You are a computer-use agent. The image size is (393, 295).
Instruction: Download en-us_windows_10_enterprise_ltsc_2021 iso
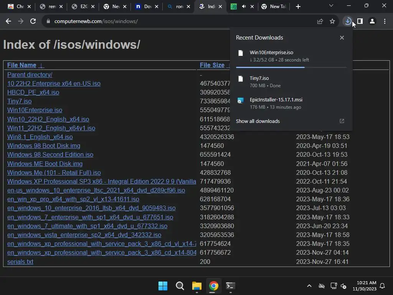(x=96, y=191)
